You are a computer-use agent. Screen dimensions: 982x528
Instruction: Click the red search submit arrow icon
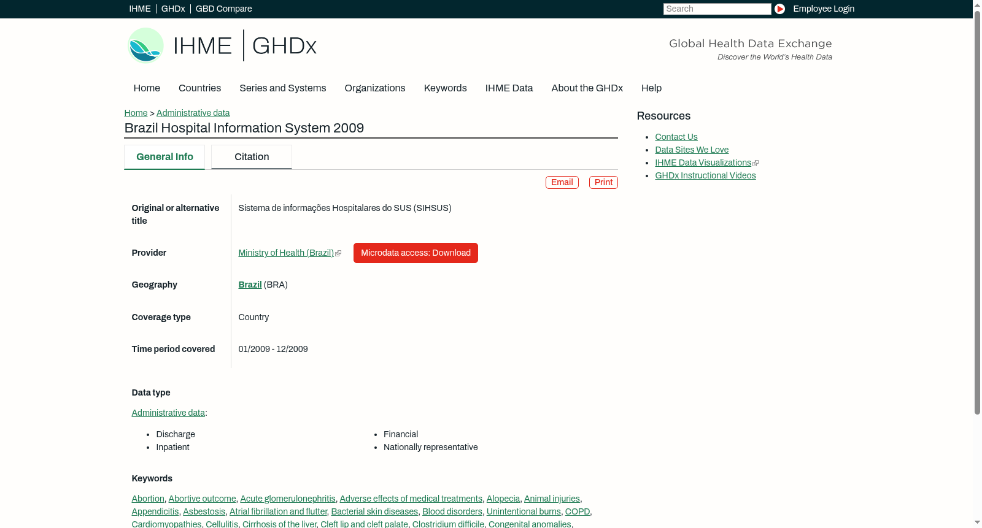(x=779, y=9)
